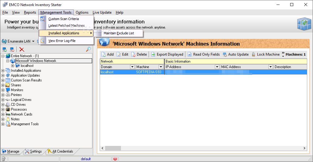This screenshot has width=313, height=162.
Task: Click the Custom Scan Results tree icon
Action: [x=8, y=80]
